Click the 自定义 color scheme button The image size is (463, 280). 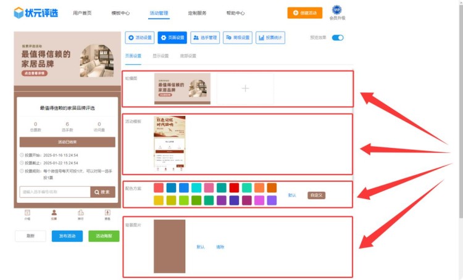point(317,195)
